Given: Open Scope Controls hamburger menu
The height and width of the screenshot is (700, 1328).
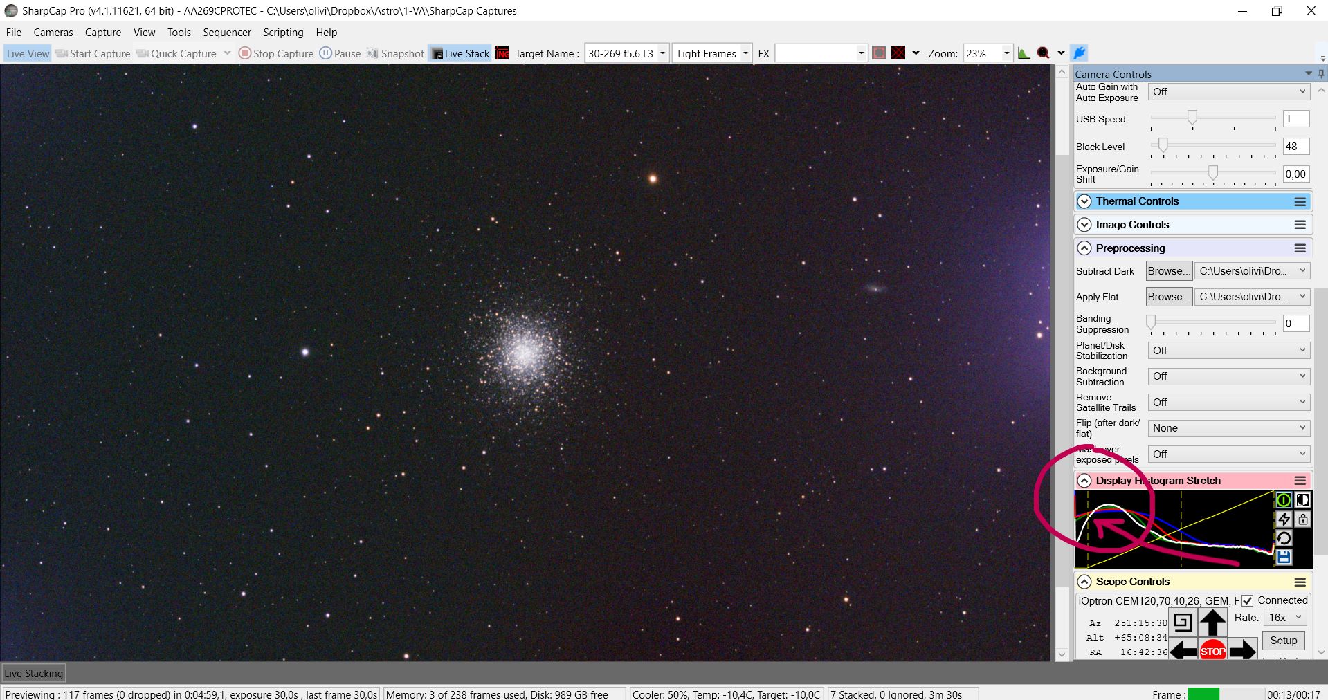Looking at the screenshot, I should (x=1300, y=582).
